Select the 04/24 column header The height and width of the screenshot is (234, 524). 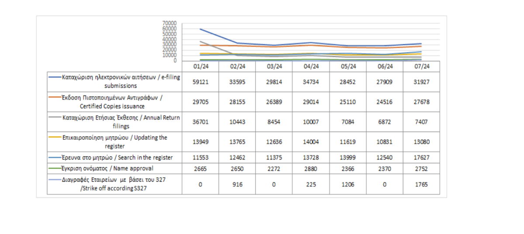pos(311,67)
